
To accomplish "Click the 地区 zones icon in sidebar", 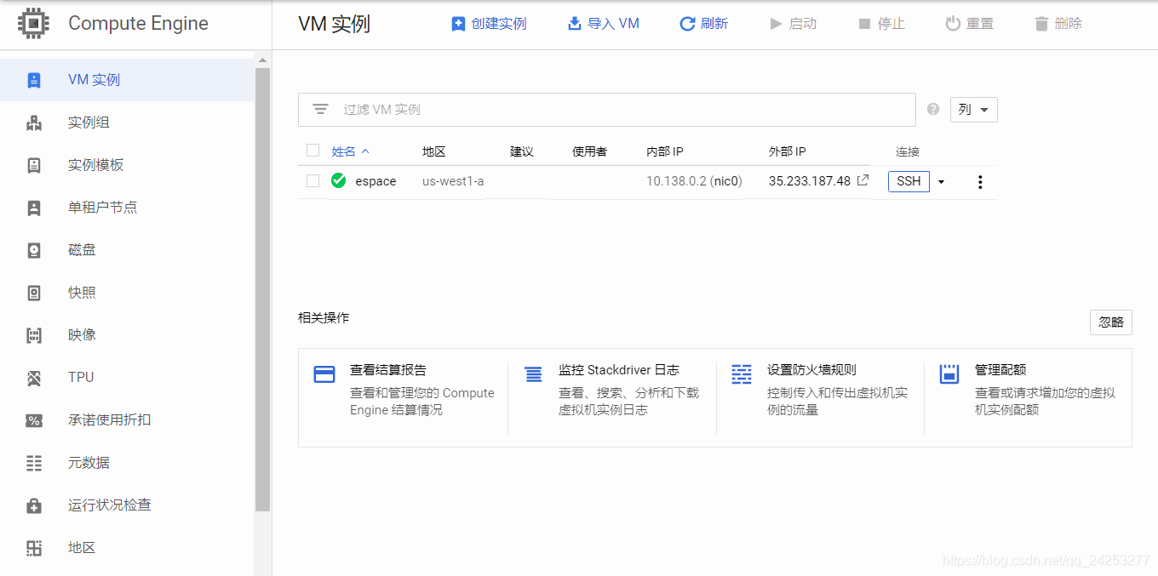I will [34, 548].
